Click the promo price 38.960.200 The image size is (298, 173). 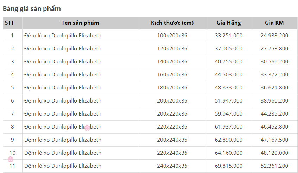tap(274, 100)
